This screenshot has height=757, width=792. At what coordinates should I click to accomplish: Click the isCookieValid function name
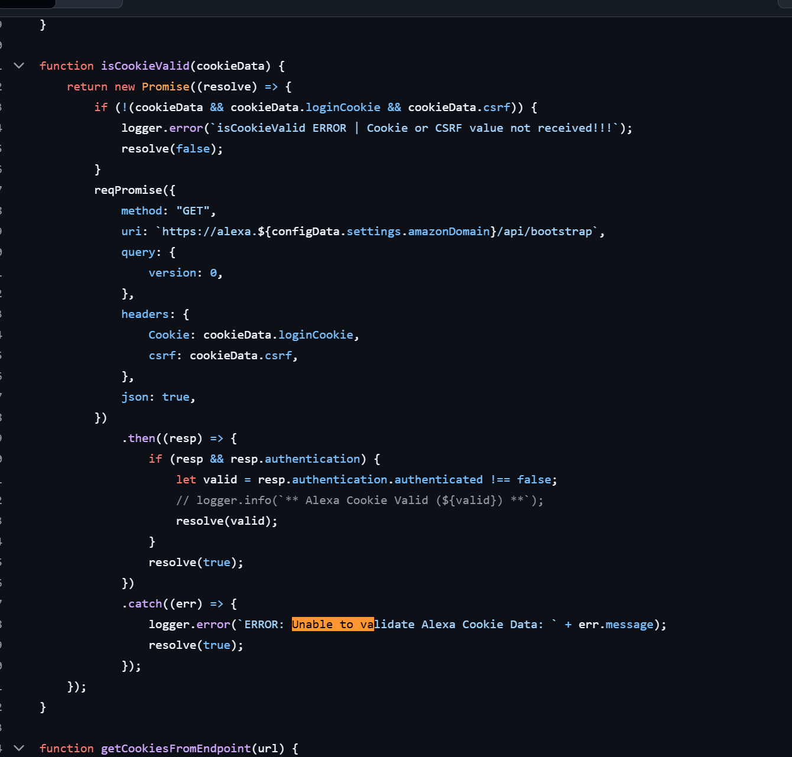pyautogui.click(x=145, y=66)
